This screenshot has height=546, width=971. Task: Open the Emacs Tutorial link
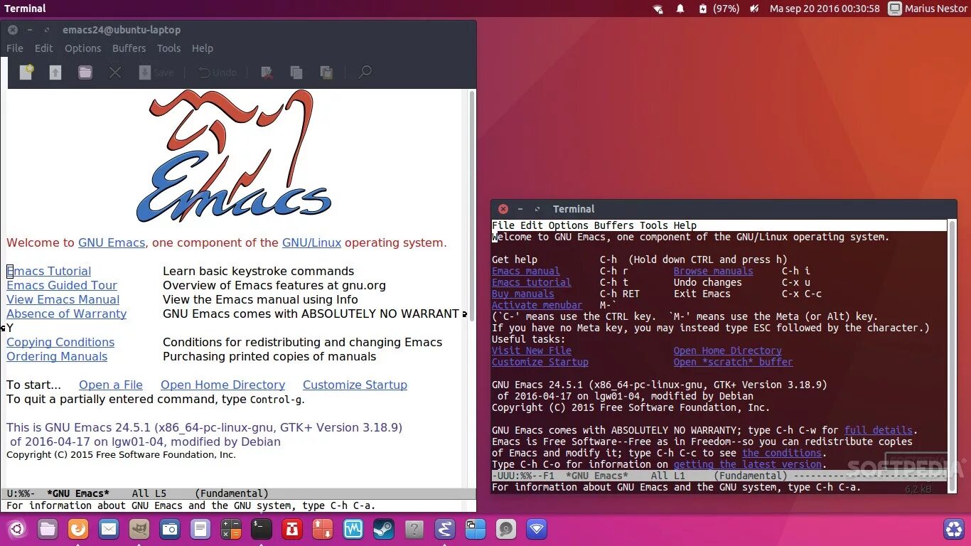point(49,271)
